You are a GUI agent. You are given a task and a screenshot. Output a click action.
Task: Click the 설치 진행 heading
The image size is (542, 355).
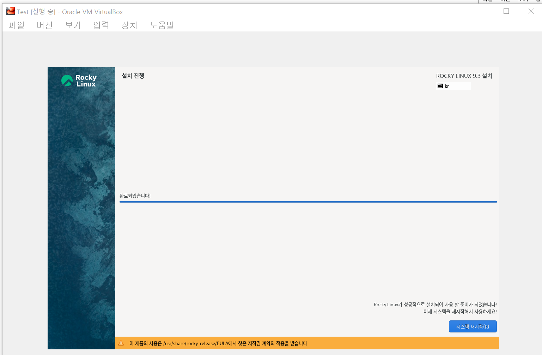pos(133,76)
